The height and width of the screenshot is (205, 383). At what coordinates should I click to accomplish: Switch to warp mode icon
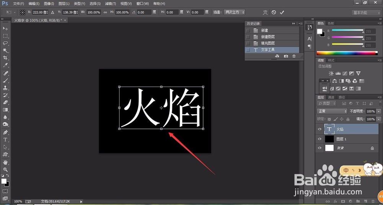[x=265, y=12]
